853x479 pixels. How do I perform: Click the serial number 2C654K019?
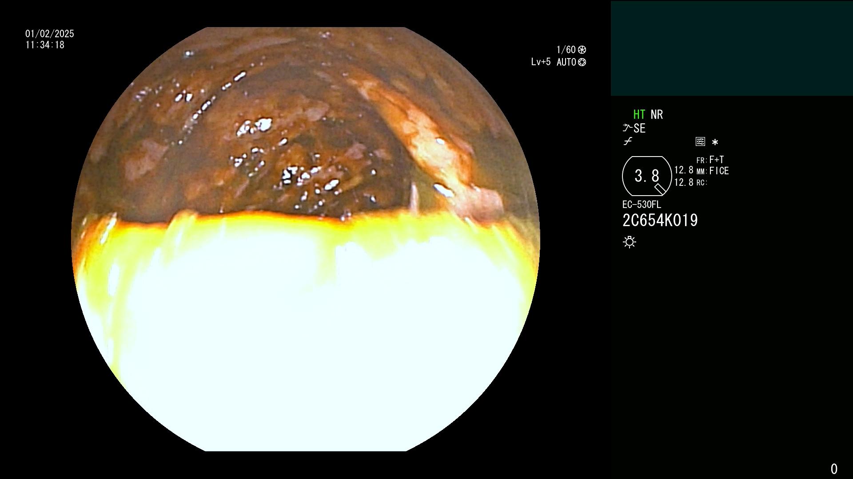click(660, 220)
